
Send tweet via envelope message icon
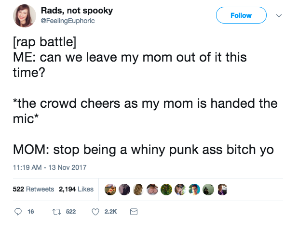click(x=134, y=212)
